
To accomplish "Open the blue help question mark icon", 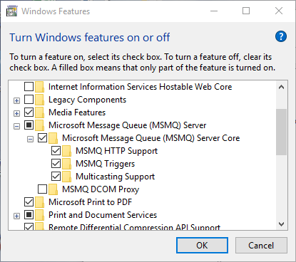I will [x=281, y=36].
